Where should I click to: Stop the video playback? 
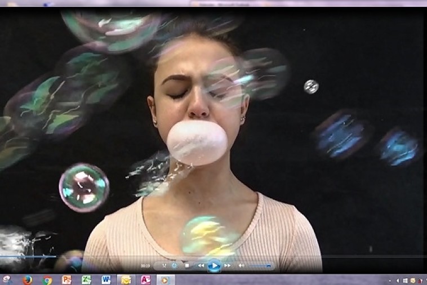[x=186, y=265]
